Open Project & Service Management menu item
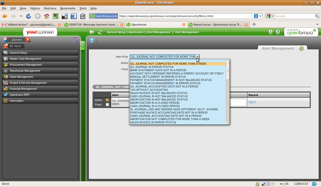This screenshot has width=321, height=187. tap(40, 83)
